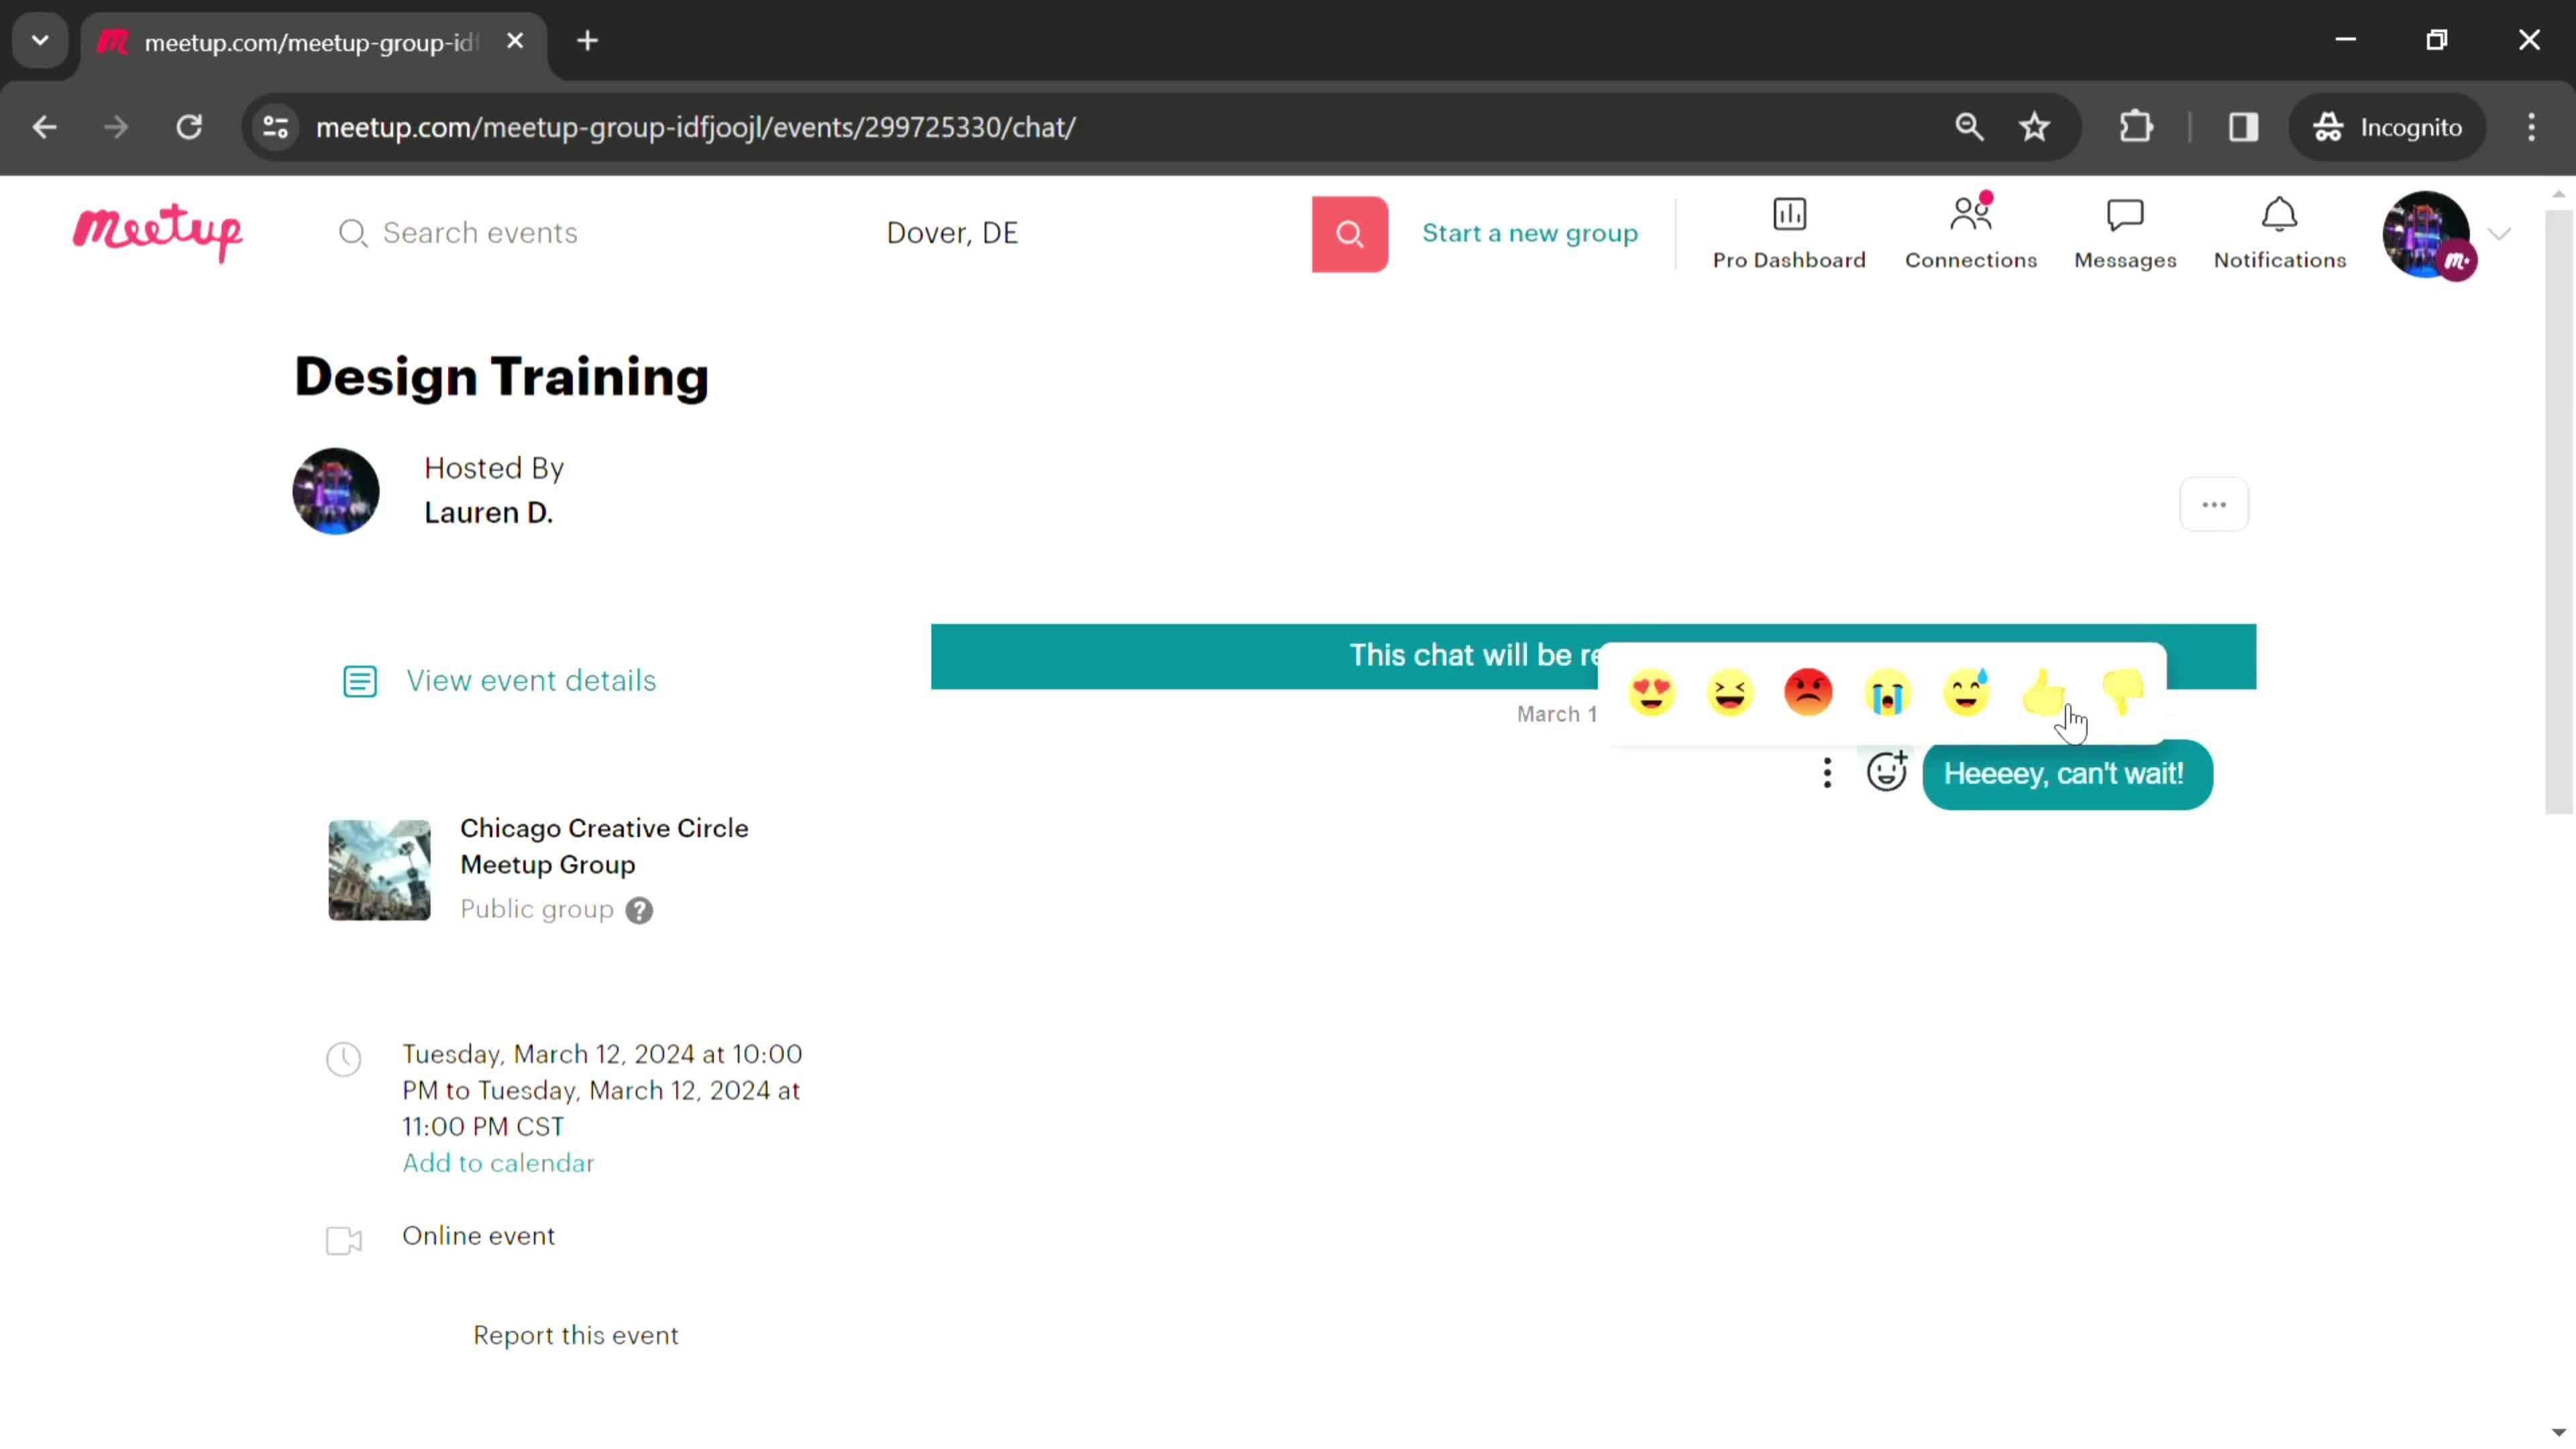This screenshot has width=2576, height=1449.
Task: Open the custom emoji picker icon
Action: click(x=1886, y=773)
